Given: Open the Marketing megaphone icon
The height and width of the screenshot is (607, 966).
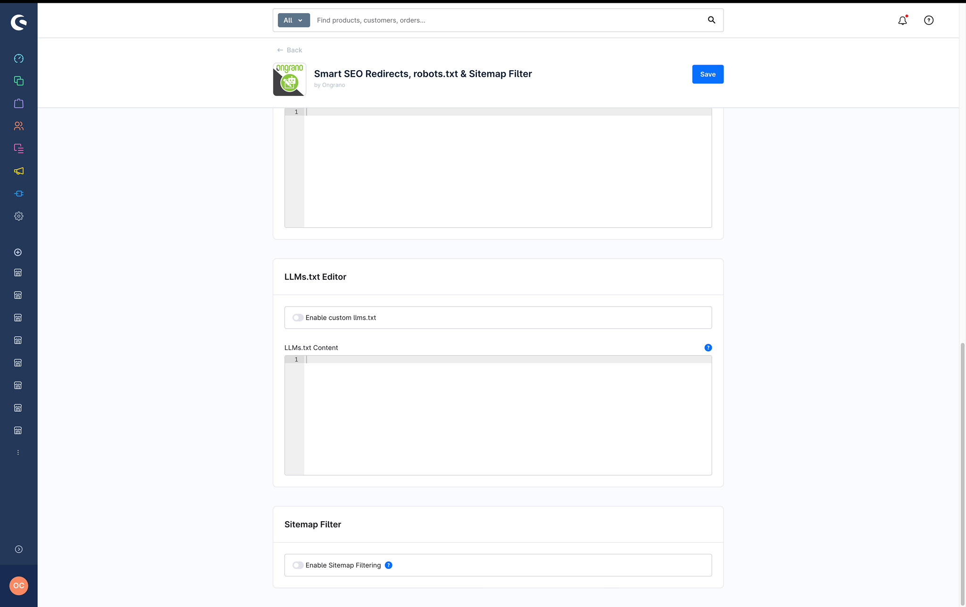Looking at the screenshot, I should pyautogui.click(x=18, y=171).
